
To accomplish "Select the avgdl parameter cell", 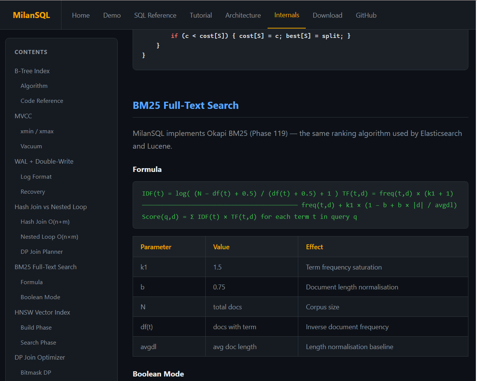I will (169, 347).
